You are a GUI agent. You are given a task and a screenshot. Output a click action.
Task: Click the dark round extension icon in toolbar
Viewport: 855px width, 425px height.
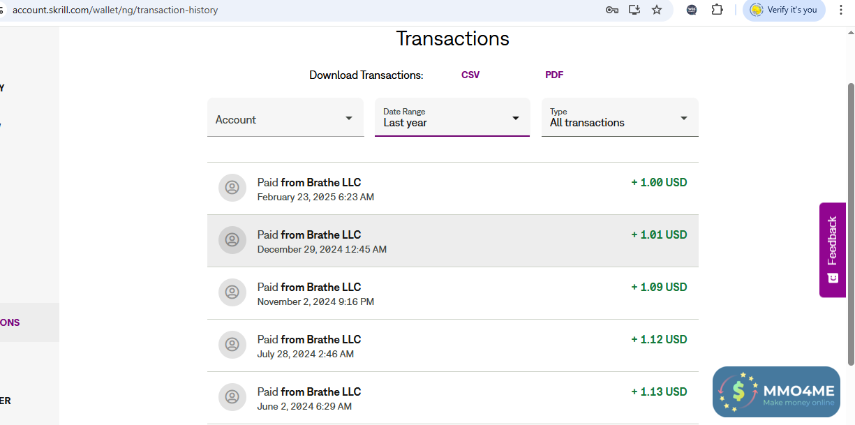click(x=692, y=10)
